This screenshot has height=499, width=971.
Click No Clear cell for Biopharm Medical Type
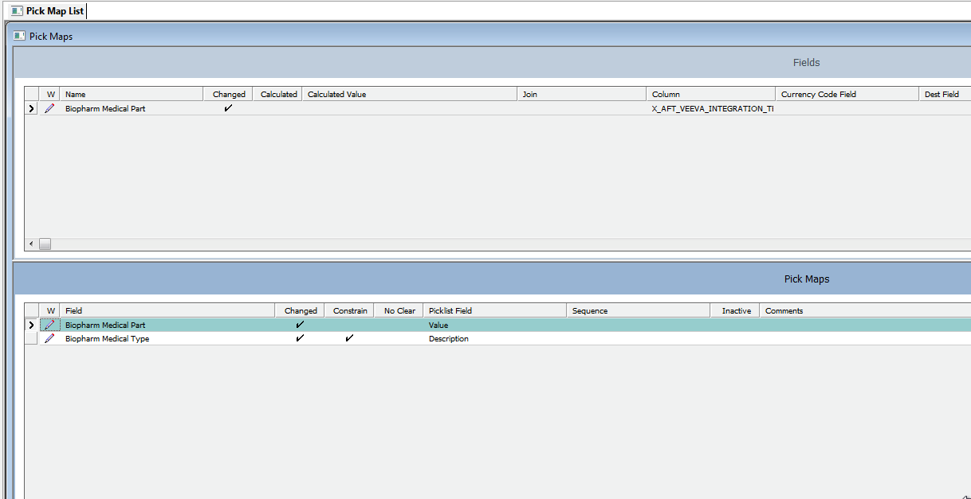point(399,338)
